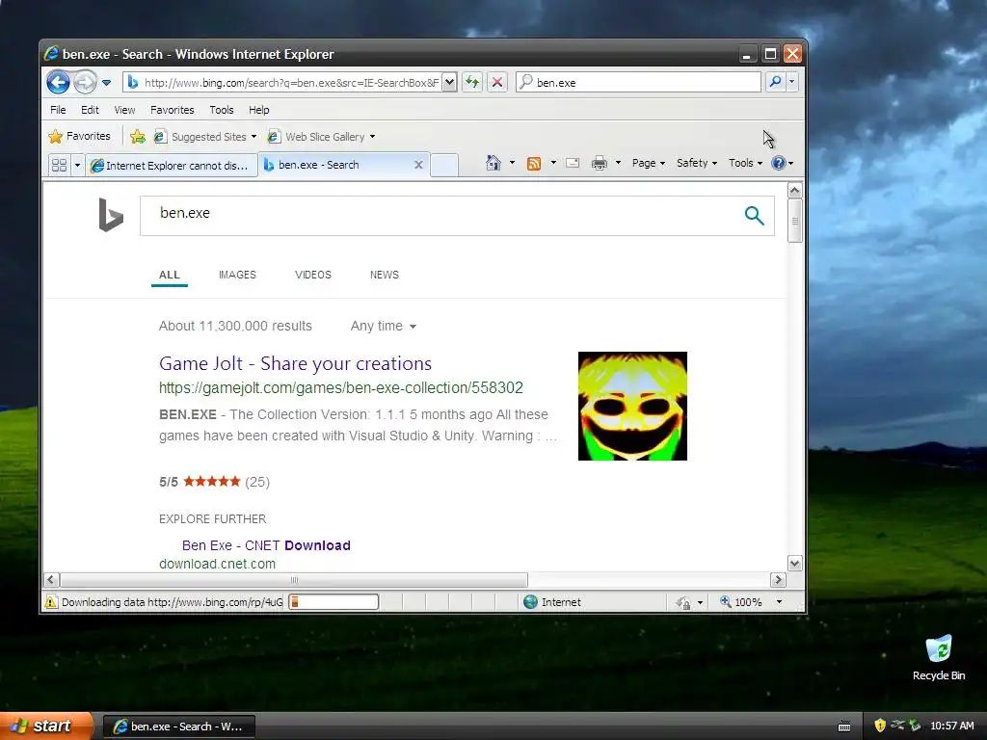987x740 pixels.
Task: Open the Recycle Bin desktop icon
Action: coord(939,657)
